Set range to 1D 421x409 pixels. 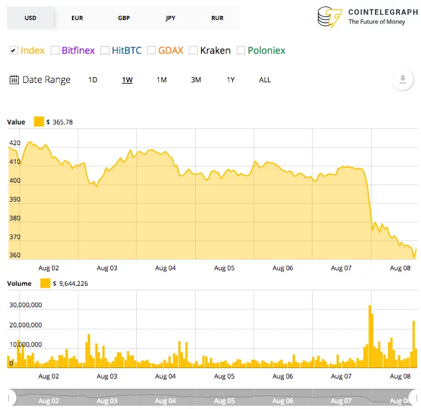click(93, 80)
